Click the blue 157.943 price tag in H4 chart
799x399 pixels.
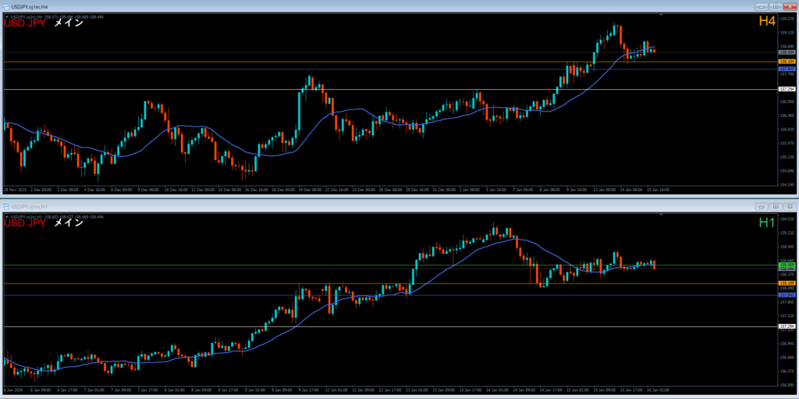(787, 69)
